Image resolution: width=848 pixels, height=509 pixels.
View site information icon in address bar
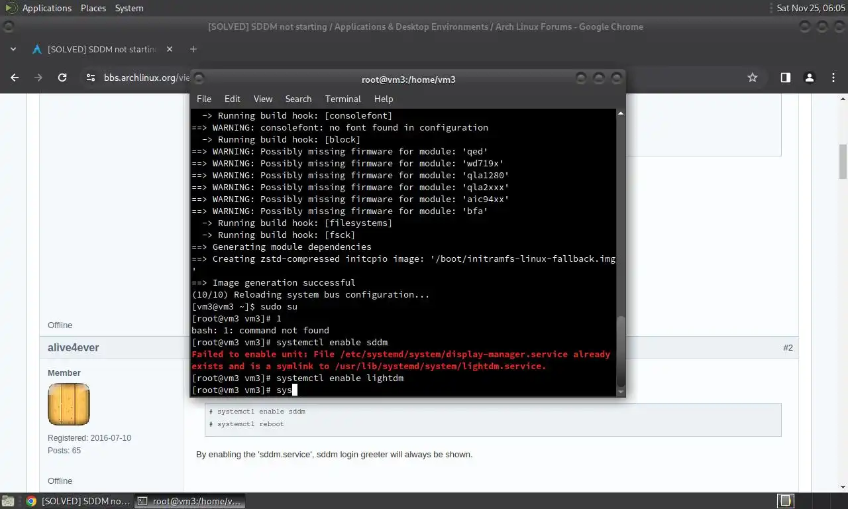coord(91,78)
